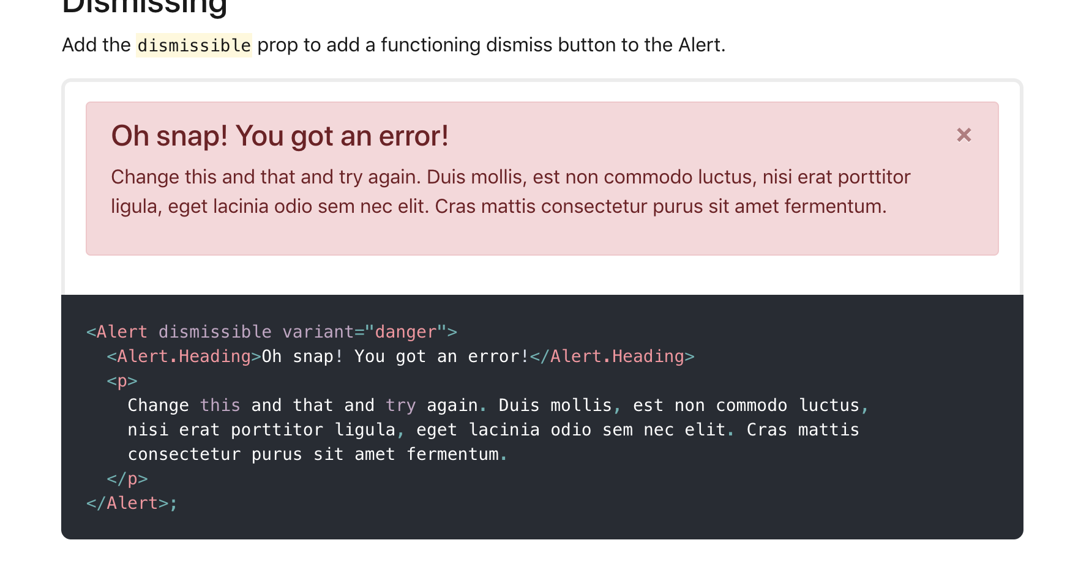Image resolution: width=1070 pixels, height=581 pixels.
Task: Click the fermentum text at paragraph end
Action: coord(453,454)
